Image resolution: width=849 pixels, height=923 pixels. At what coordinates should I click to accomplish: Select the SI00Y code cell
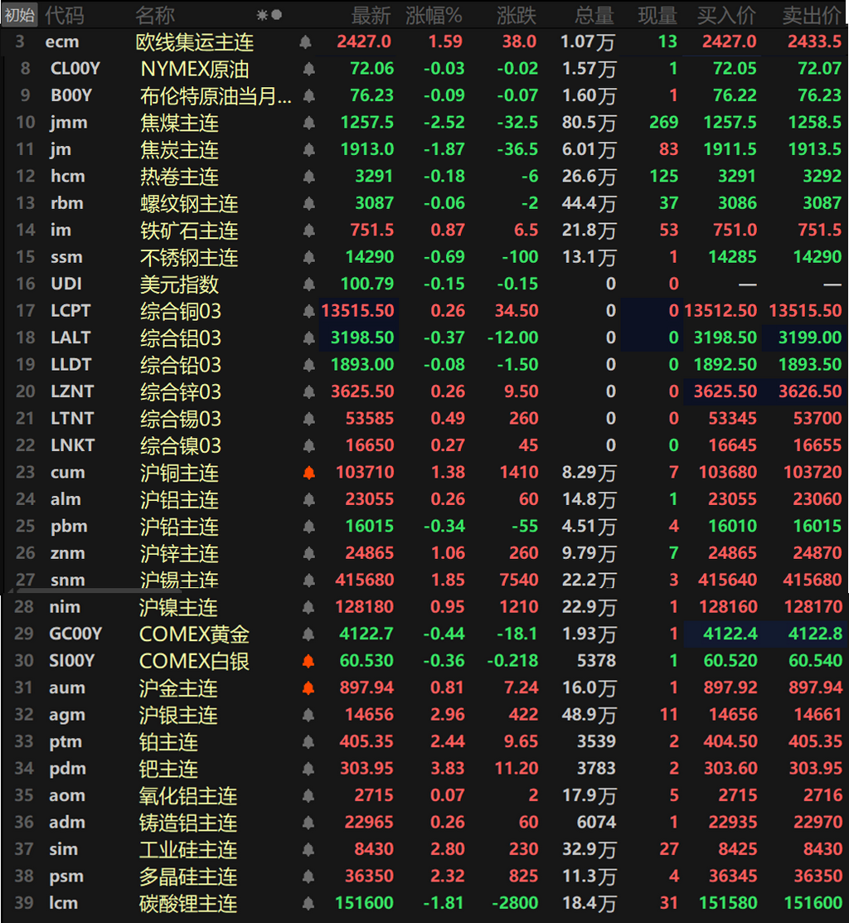click(x=72, y=661)
